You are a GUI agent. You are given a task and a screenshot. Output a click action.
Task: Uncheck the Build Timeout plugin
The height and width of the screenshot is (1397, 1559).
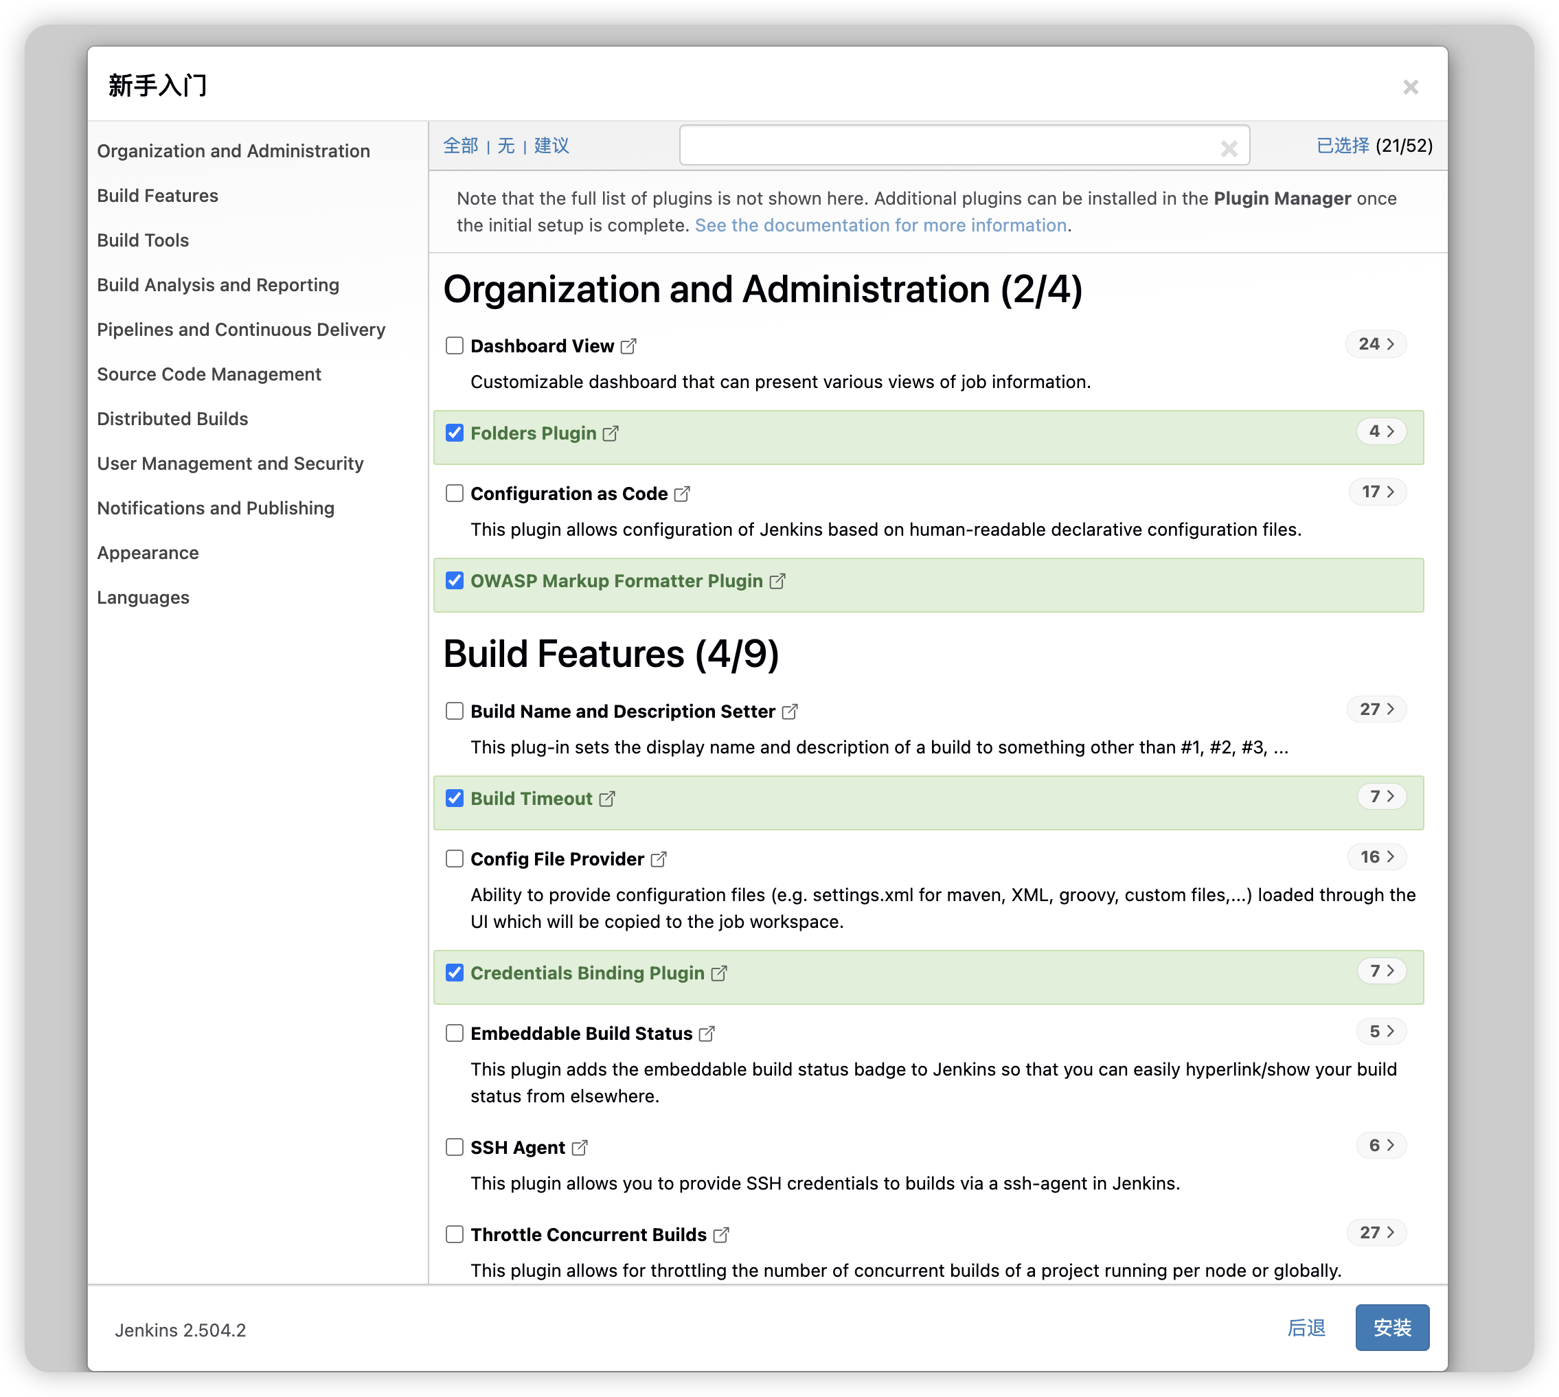[x=455, y=798]
